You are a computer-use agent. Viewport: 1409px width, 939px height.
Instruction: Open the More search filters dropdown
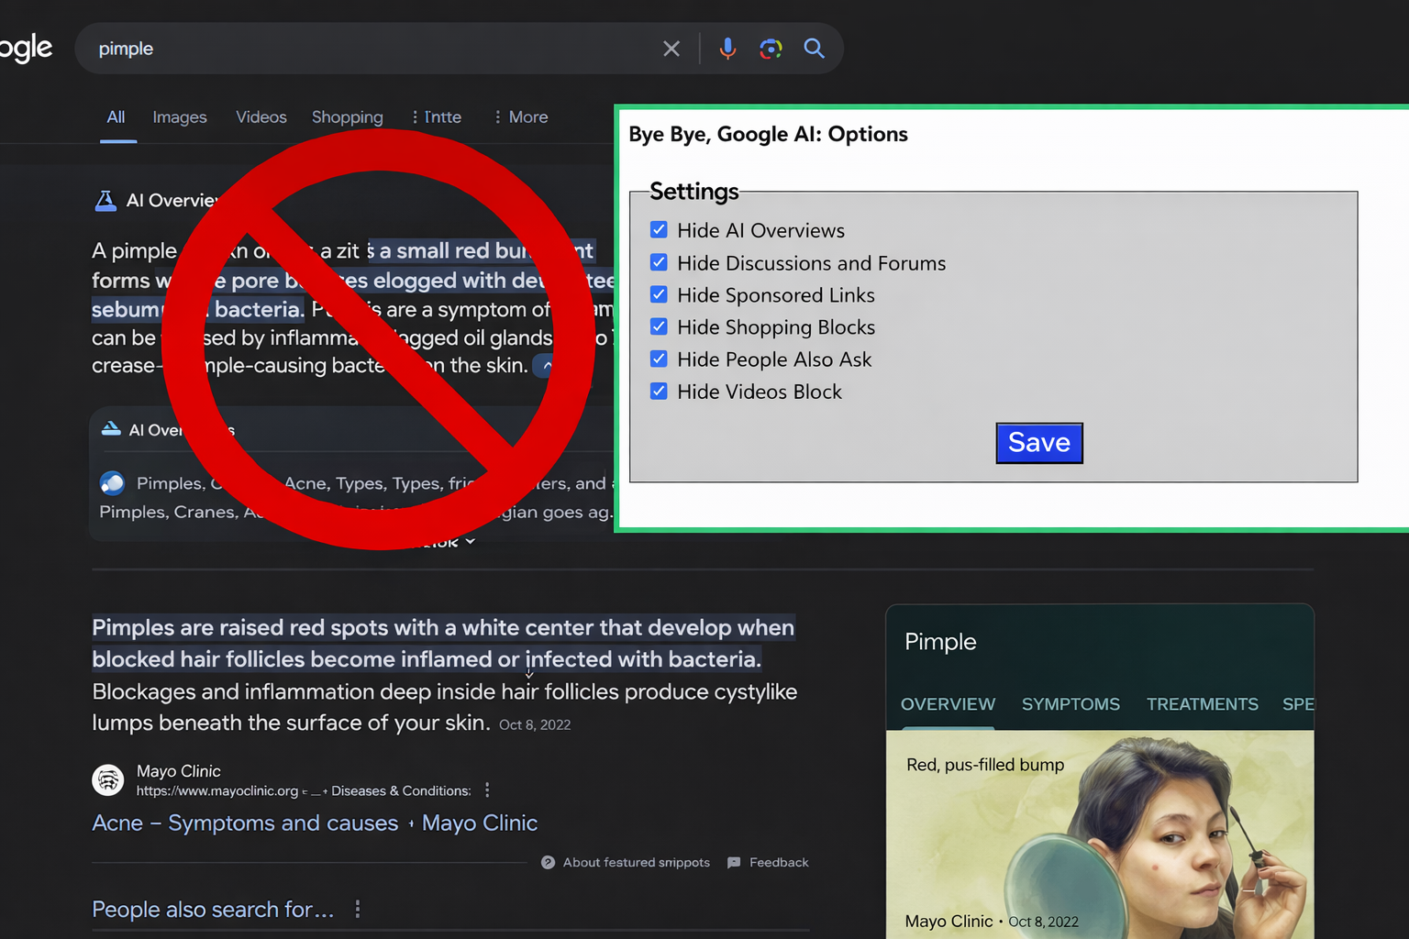(x=520, y=117)
